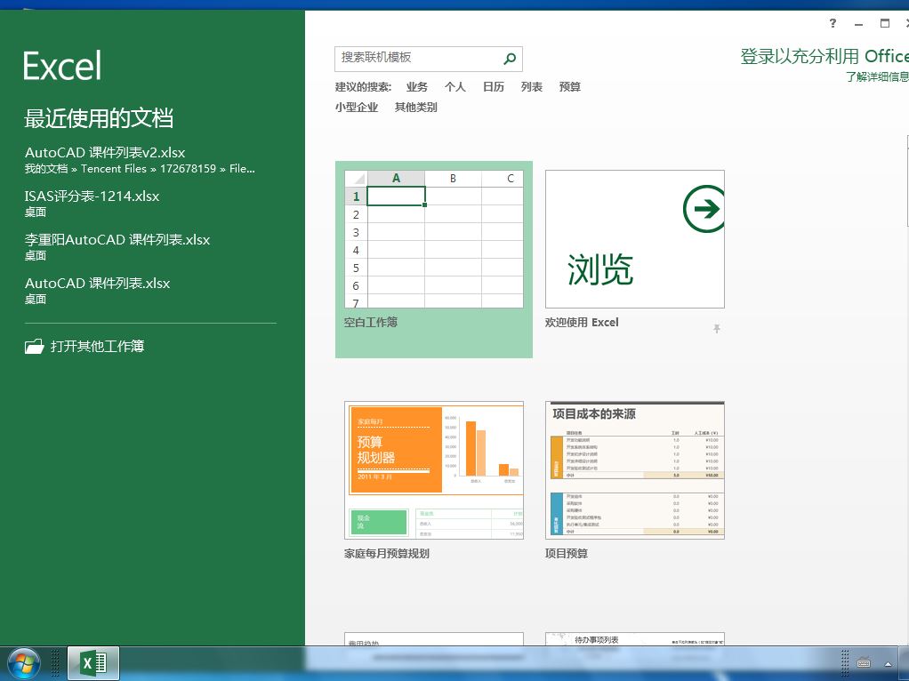Viewport: 909px width, 681px height.
Task: Select the 预算 suggested search
Action: (x=570, y=87)
